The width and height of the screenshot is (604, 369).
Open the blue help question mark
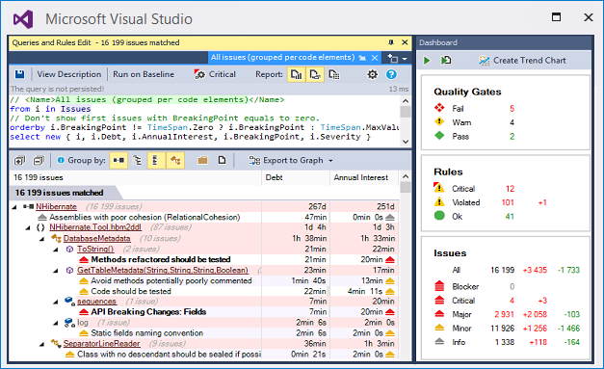391,74
